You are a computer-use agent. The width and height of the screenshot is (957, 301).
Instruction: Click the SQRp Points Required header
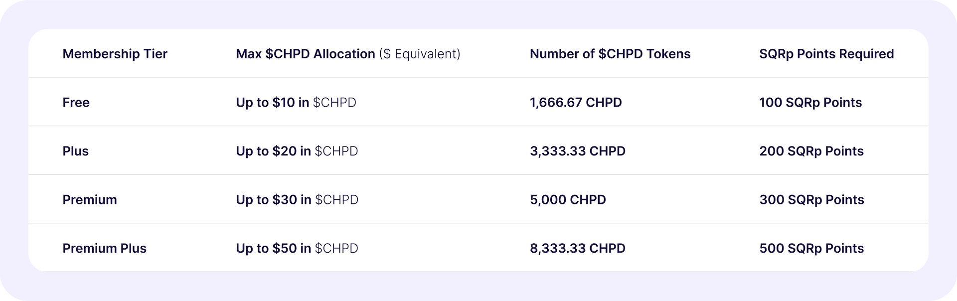pos(826,54)
